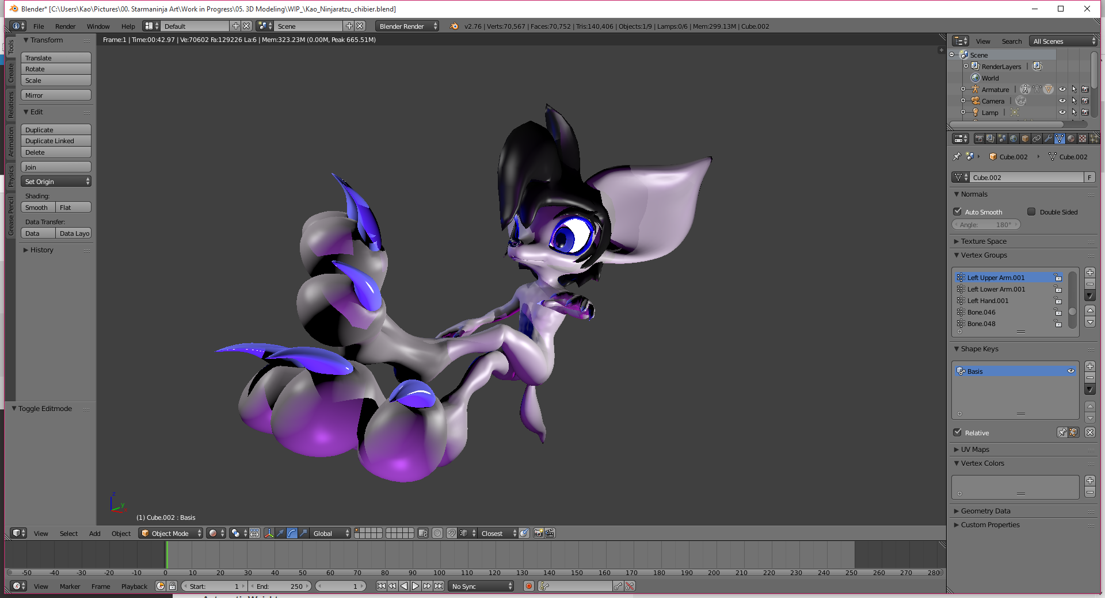
Task: Open the Global transform orientation dropdown
Action: point(330,533)
